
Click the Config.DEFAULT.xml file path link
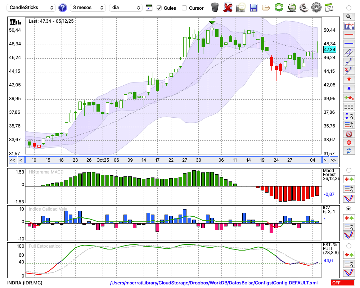[214, 283]
